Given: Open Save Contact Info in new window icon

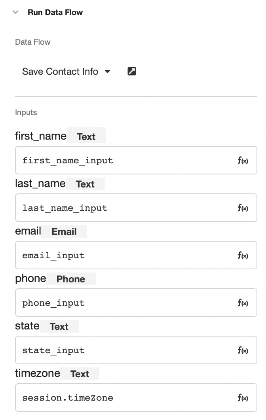Looking at the screenshot, I should [x=132, y=71].
